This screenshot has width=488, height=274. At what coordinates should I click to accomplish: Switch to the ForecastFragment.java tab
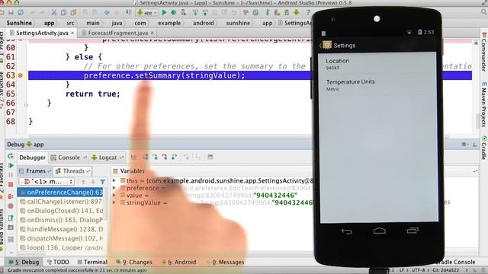tap(117, 33)
